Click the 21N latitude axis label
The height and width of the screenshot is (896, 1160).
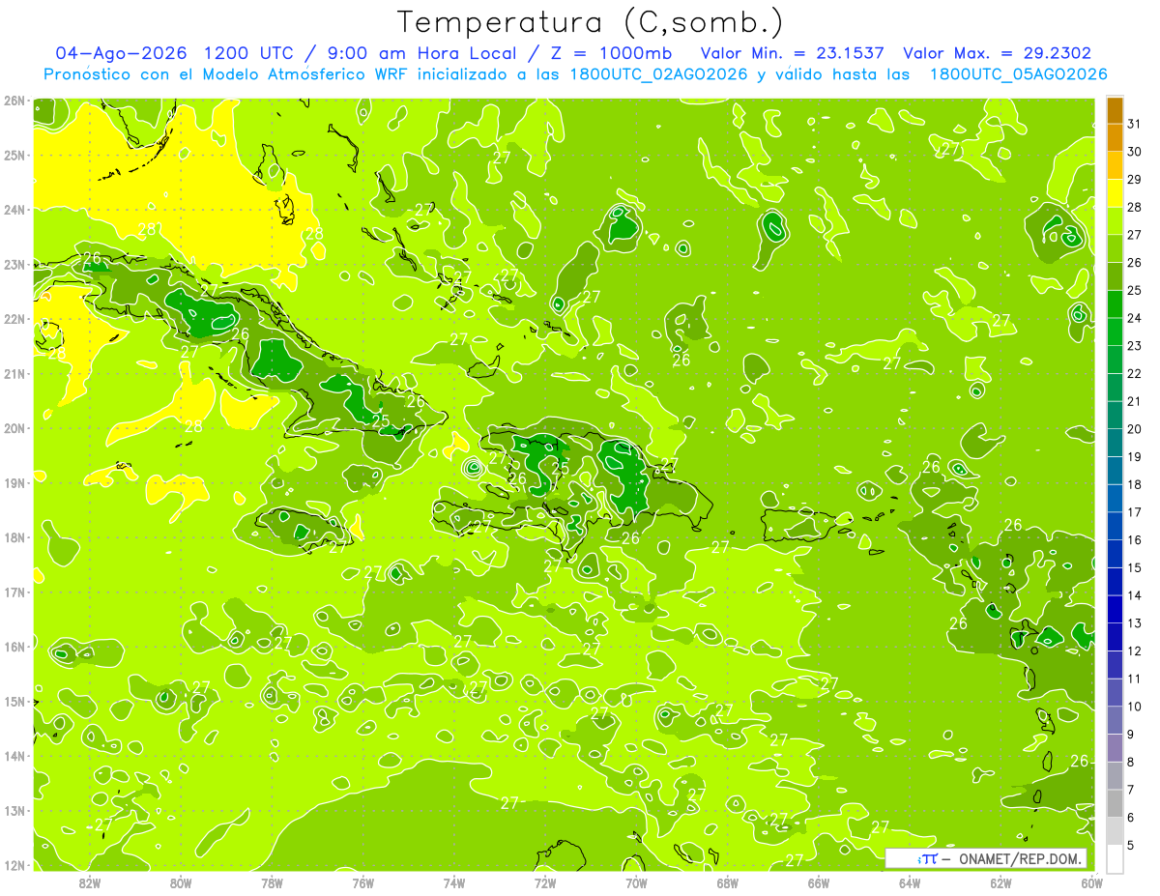pyautogui.click(x=14, y=373)
